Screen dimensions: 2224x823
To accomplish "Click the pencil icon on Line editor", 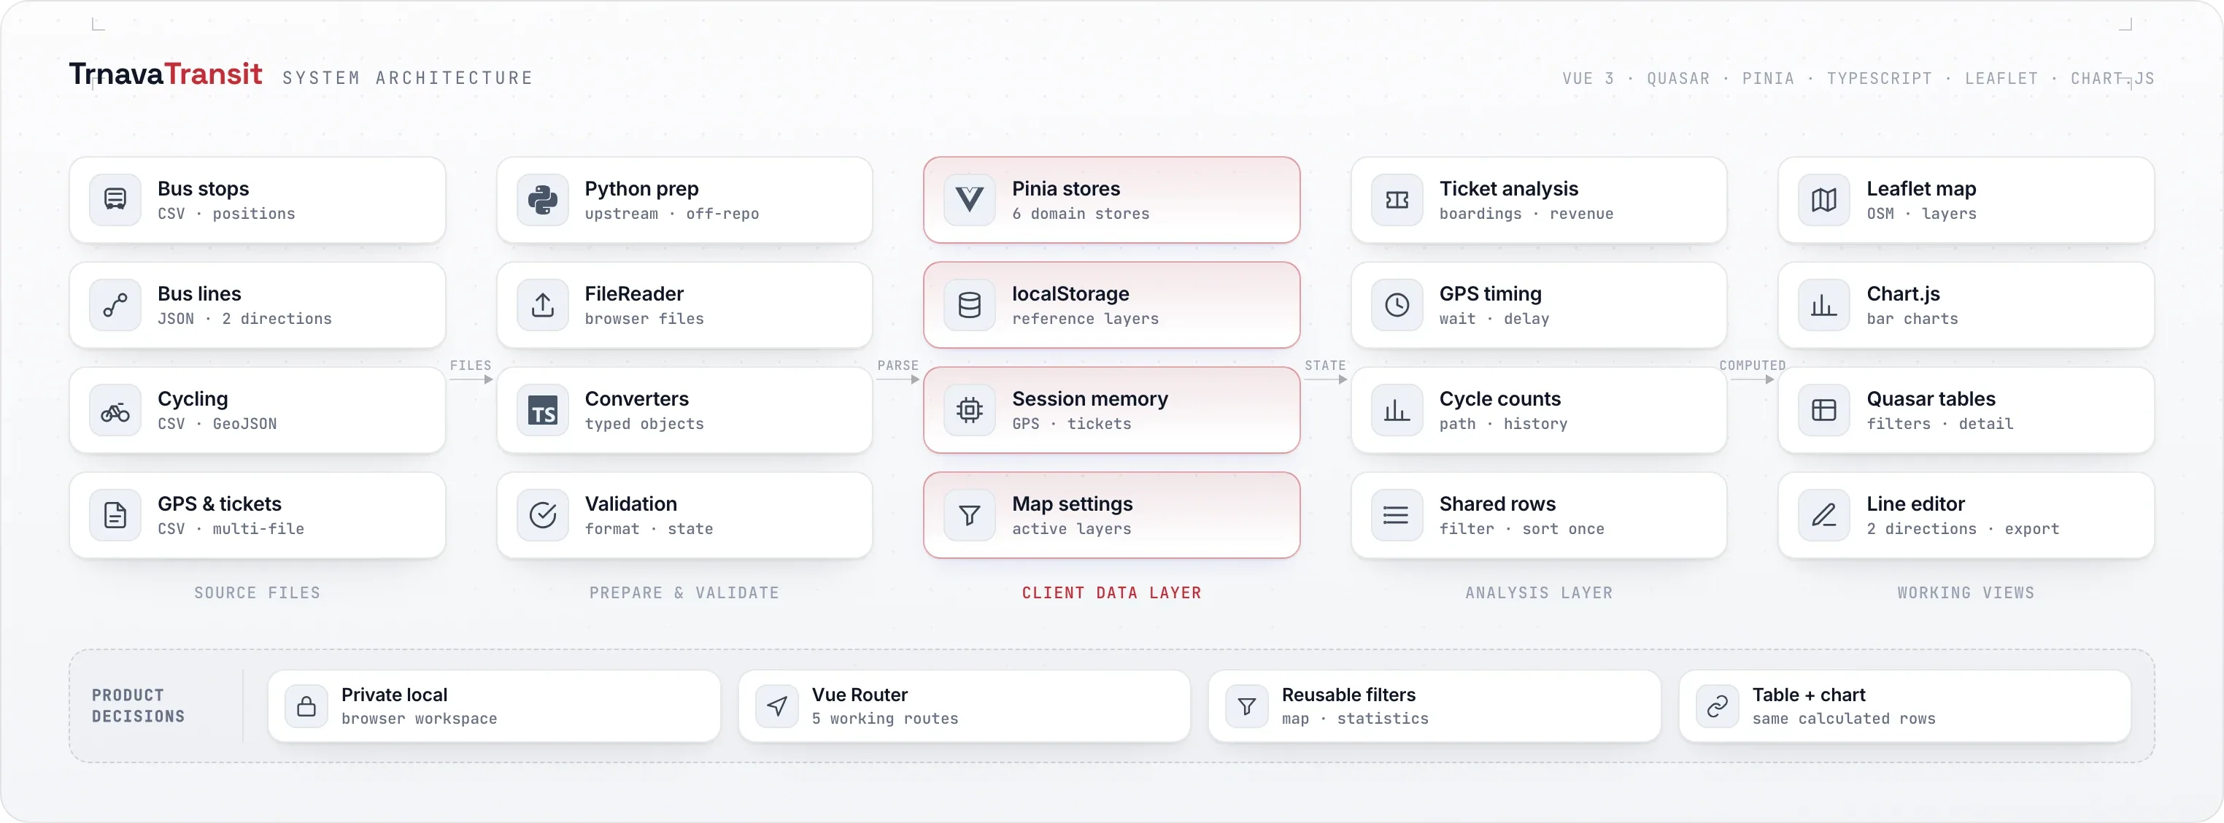I will click(x=1823, y=516).
